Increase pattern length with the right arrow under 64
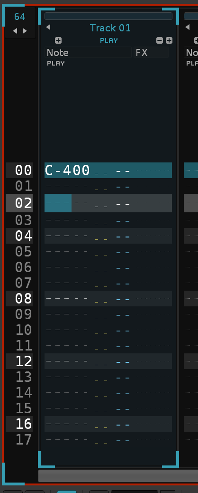Image resolution: width=198 pixels, height=493 pixels. (x=25, y=31)
